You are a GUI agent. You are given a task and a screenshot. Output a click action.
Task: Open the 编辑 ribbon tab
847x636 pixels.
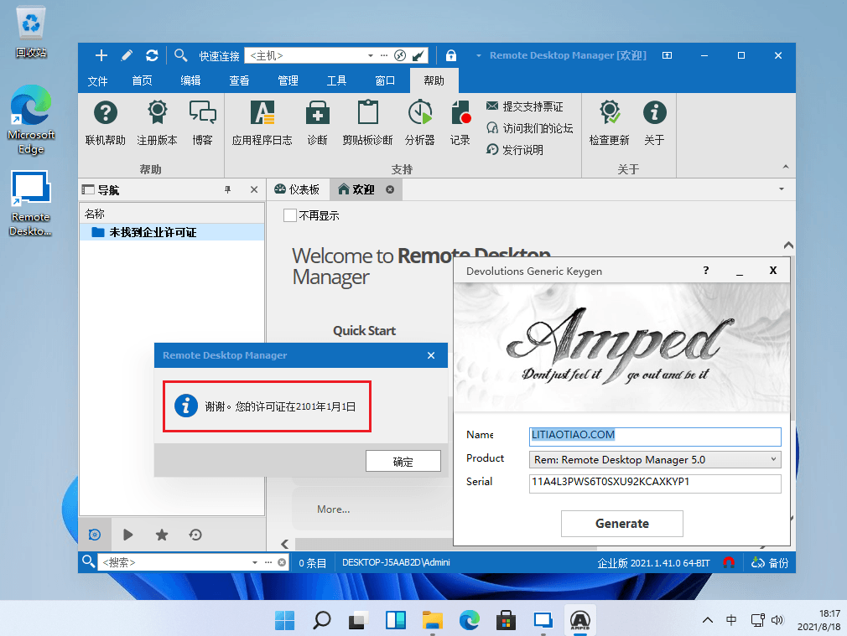click(190, 80)
